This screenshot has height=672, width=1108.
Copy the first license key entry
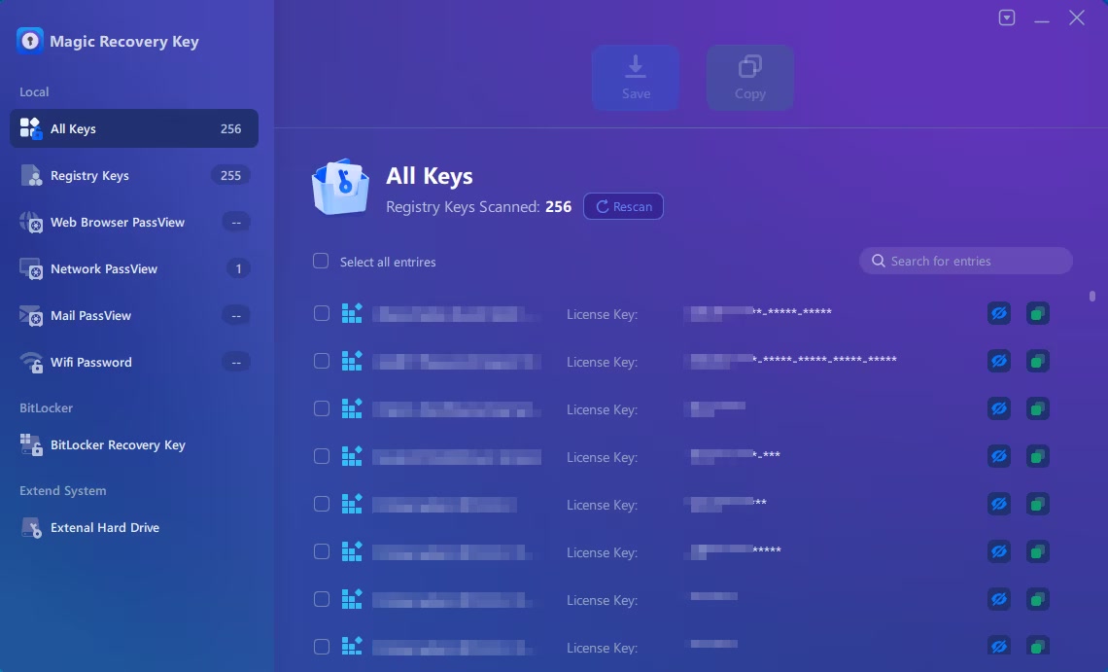(1037, 313)
